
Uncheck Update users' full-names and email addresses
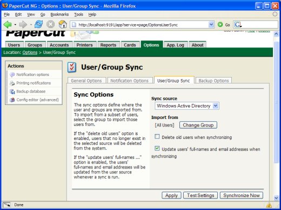click(157, 148)
